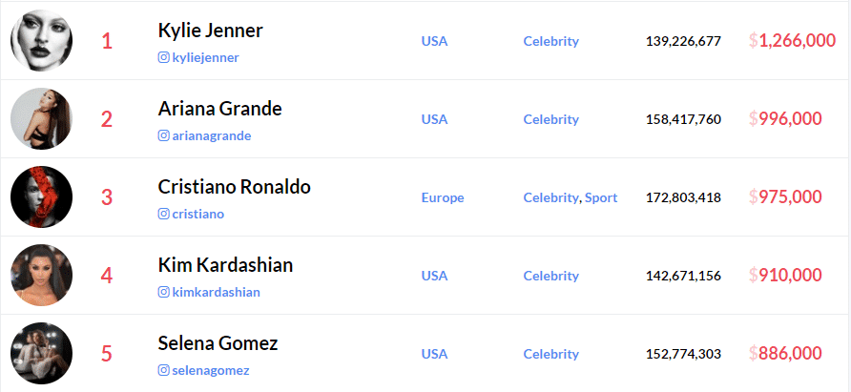The width and height of the screenshot is (851, 392).
Task: Click Instagram icon beside arianagrande handle
Action: coord(163,135)
